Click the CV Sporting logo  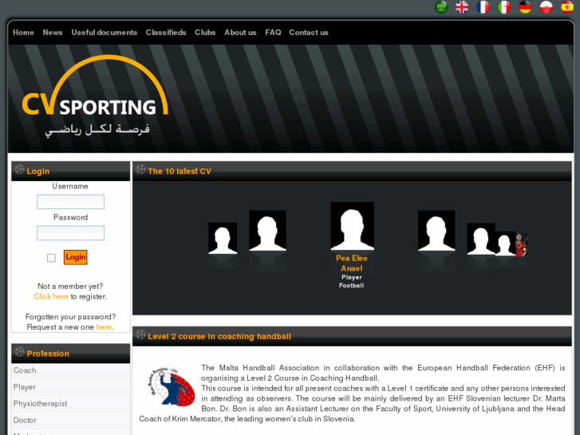tap(95, 97)
